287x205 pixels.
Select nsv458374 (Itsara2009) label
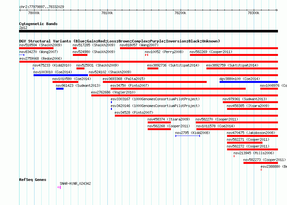(x=169, y=119)
